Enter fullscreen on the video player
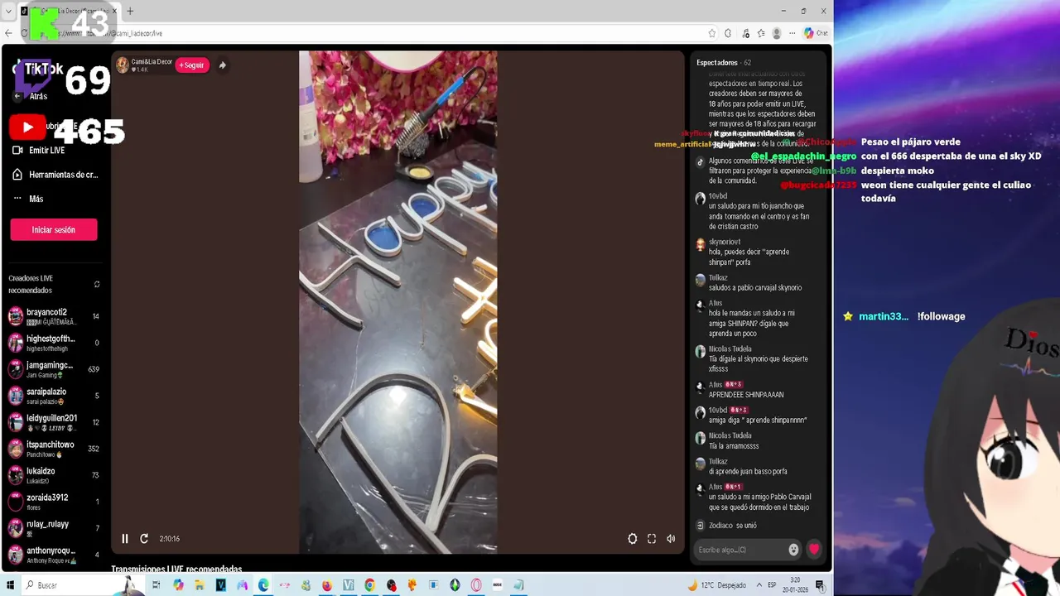 (x=652, y=539)
